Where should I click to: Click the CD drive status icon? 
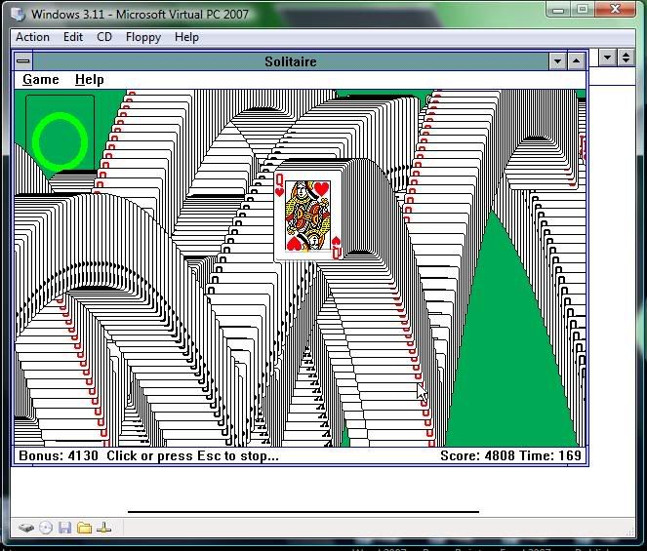point(46,528)
